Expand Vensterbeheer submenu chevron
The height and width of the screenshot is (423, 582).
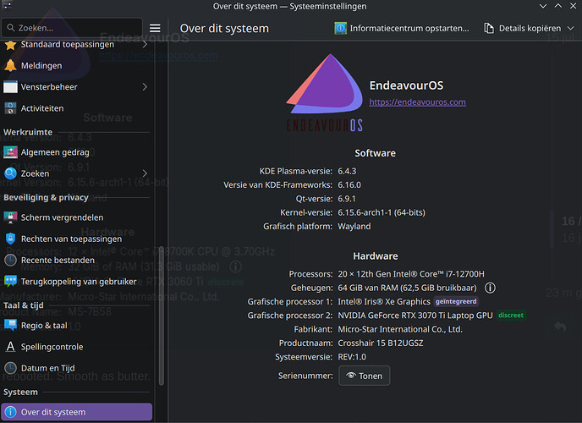coord(145,87)
